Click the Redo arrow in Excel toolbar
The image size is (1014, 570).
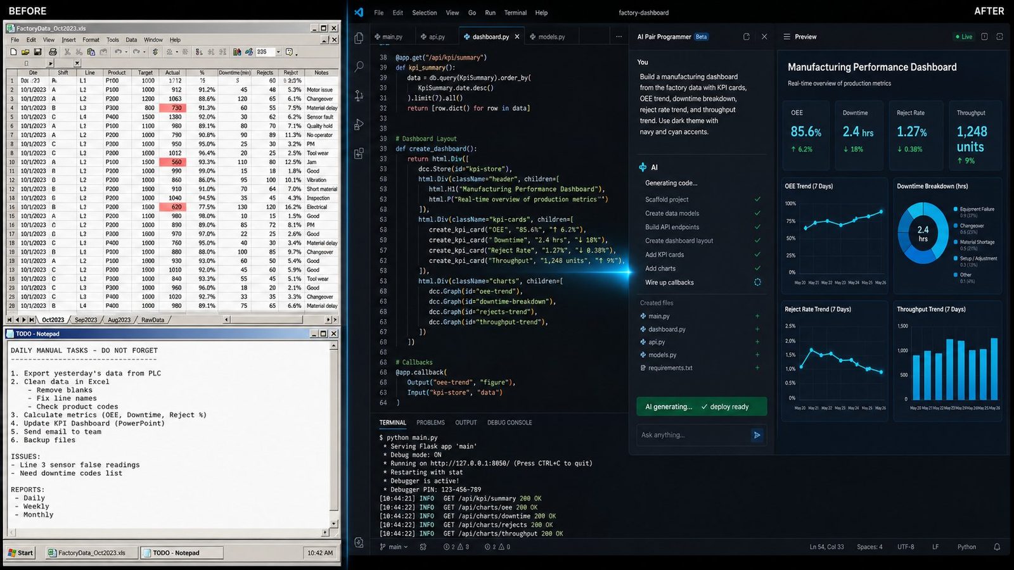point(136,52)
